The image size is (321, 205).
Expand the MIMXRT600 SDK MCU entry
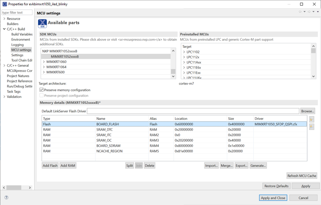click(x=44, y=72)
